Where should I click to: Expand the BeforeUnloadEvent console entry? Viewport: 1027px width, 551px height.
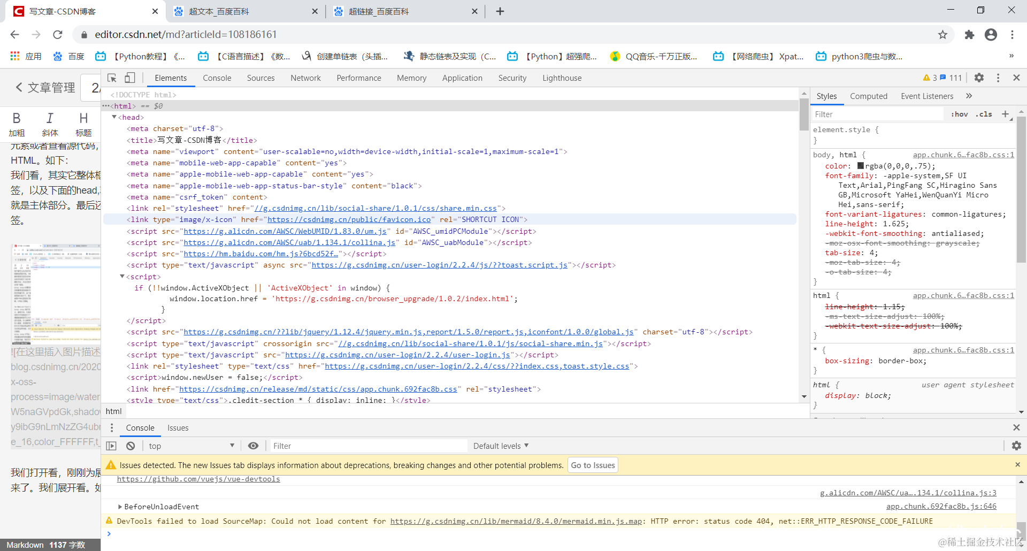[x=120, y=507]
